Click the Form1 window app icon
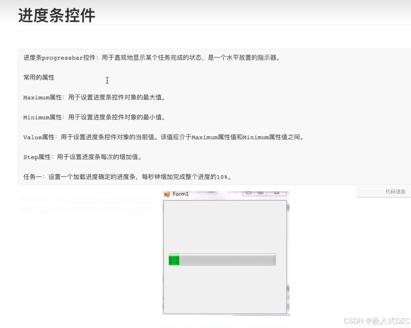 (167, 194)
